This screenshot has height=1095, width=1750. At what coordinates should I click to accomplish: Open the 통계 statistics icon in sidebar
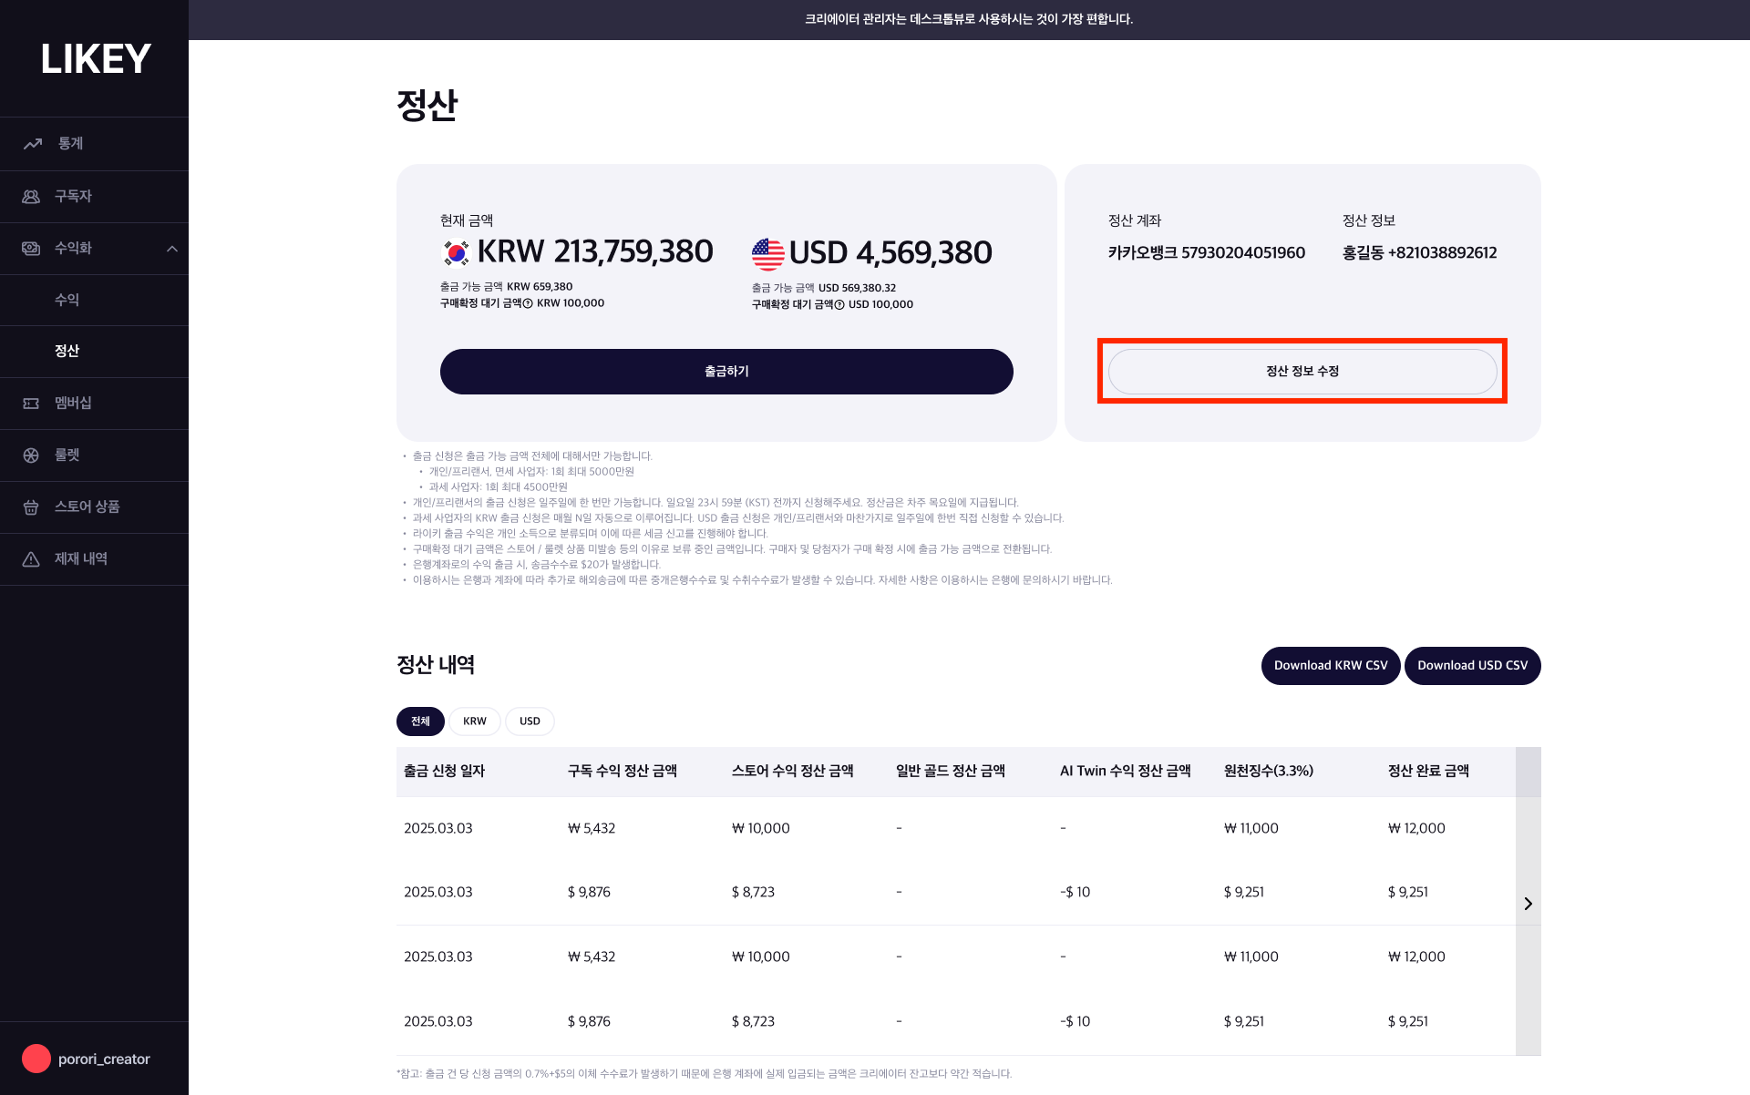[33, 144]
